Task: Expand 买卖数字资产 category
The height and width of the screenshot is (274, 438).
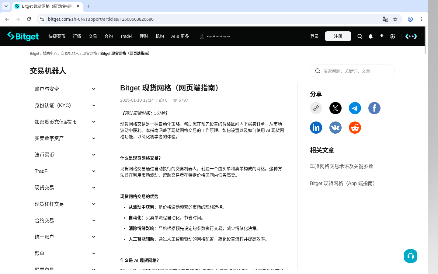Action: coord(65,138)
